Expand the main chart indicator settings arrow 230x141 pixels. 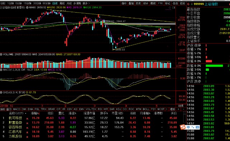tap(27, 7)
